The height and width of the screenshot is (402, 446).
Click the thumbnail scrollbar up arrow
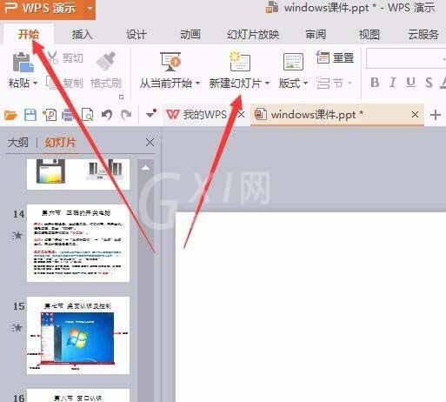[145, 168]
